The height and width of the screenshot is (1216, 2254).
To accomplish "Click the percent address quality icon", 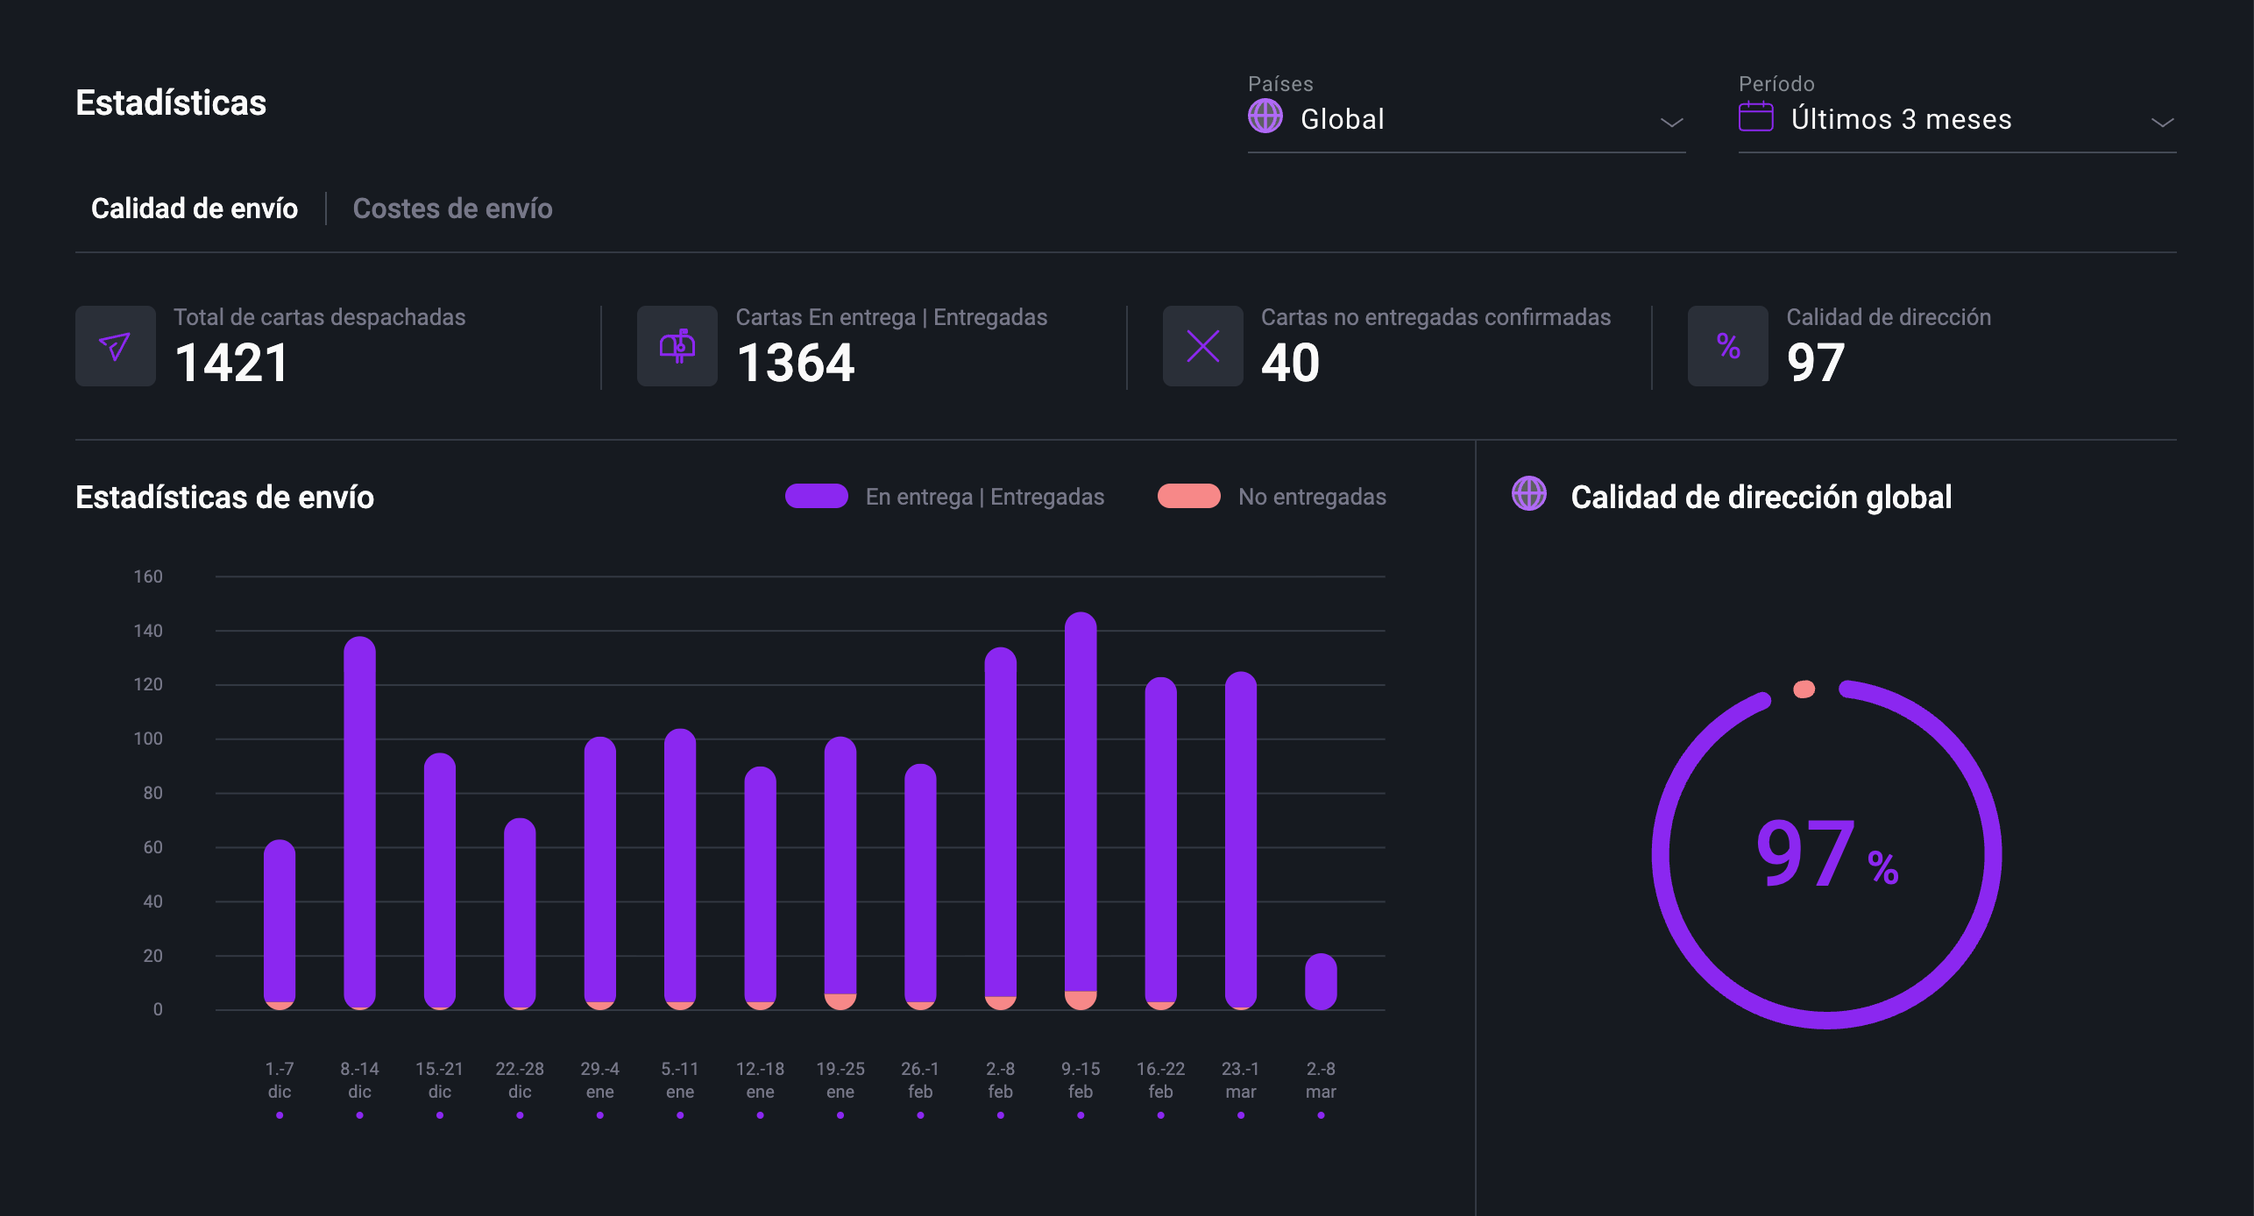I will [1727, 346].
